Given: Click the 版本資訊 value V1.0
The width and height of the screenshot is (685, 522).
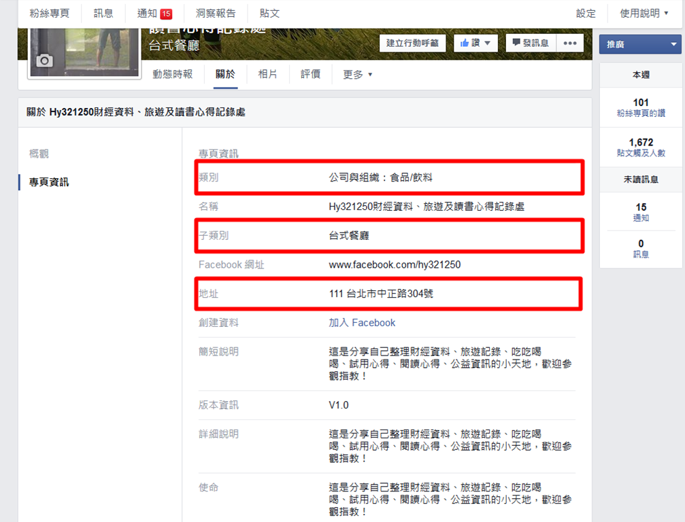Looking at the screenshot, I should tap(339, 405).
